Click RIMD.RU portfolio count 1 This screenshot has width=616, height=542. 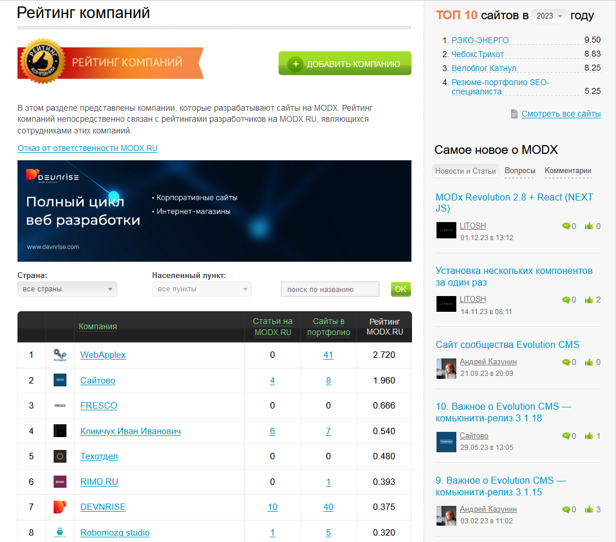[x=329, y=481]
